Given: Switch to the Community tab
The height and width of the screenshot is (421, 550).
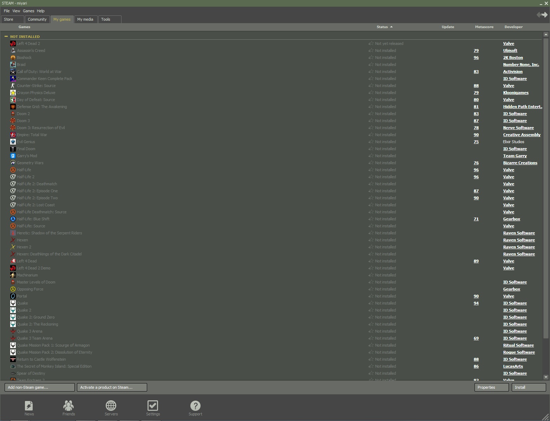Looking at the screenshot, I should coord(37,19).
